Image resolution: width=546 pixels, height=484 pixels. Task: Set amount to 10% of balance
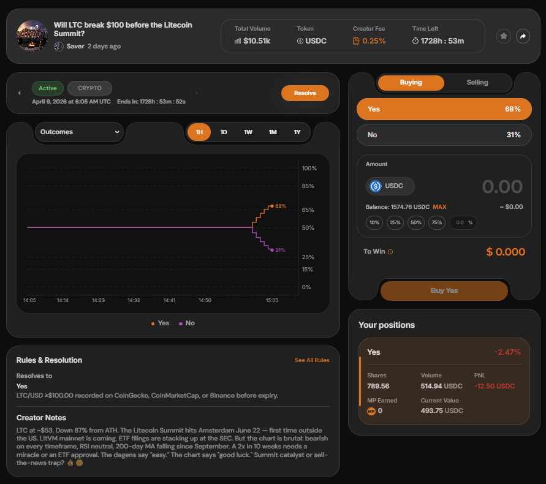tap(374, 222)
